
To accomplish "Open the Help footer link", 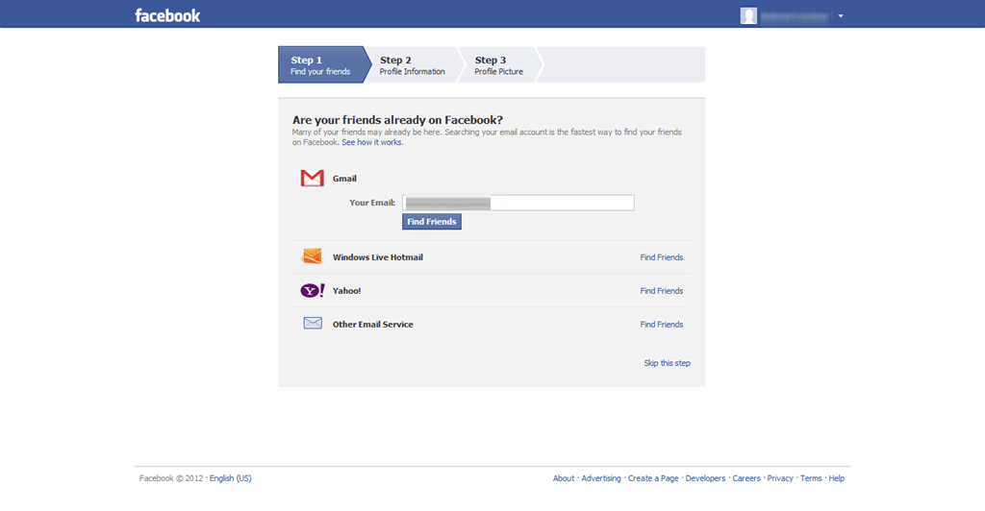I will point(836,478).
